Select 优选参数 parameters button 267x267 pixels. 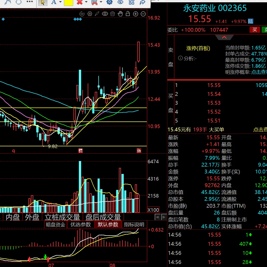(x=81, y=225)
